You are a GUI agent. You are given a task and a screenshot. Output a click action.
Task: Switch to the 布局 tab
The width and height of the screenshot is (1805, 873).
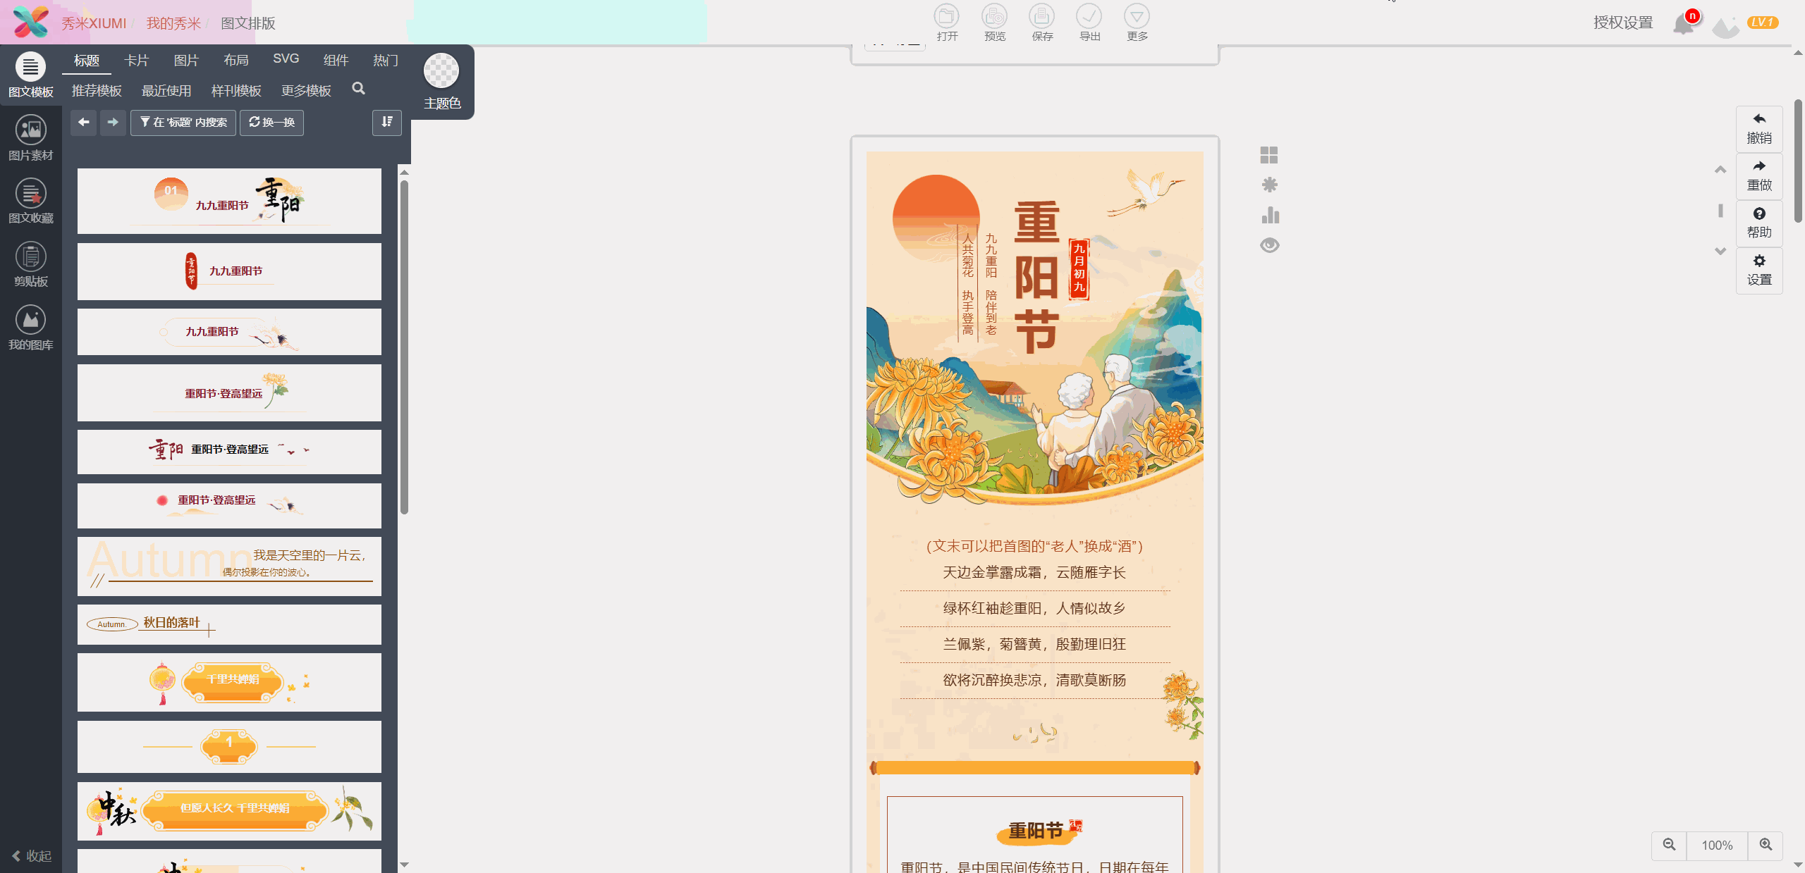click(235, 61)
